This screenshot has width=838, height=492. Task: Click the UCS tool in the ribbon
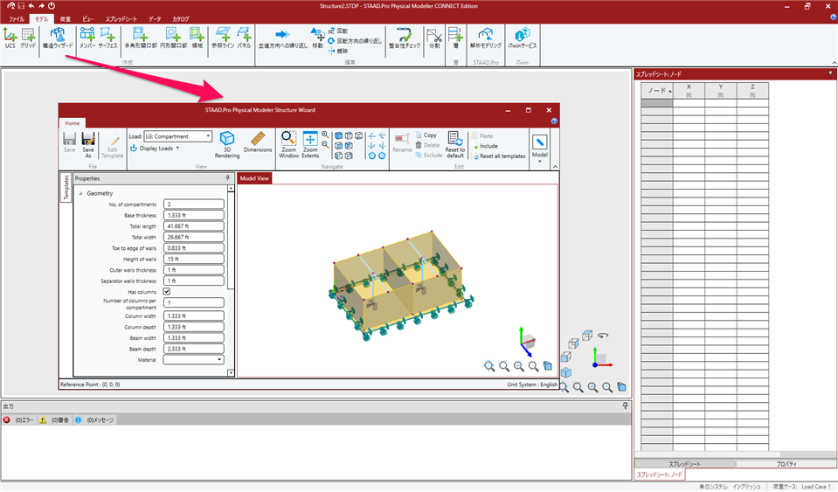(x=10, y=38)
